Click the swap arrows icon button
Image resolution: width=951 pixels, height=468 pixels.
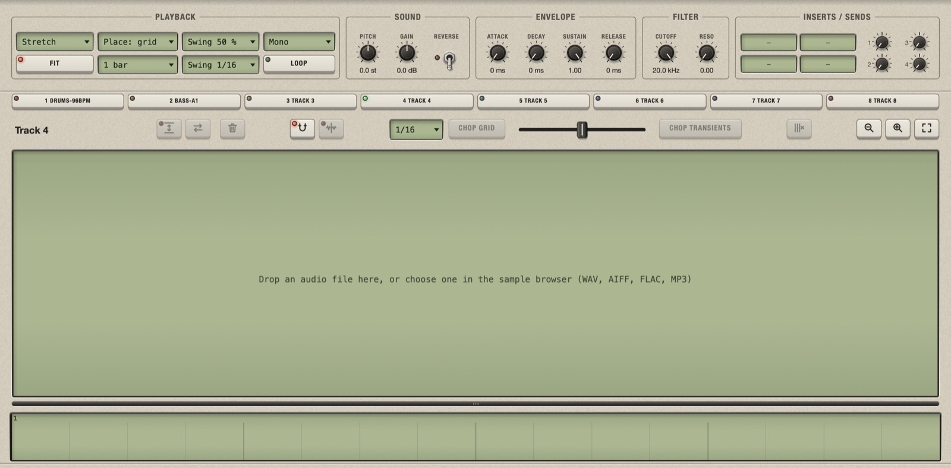pos(198,128)
